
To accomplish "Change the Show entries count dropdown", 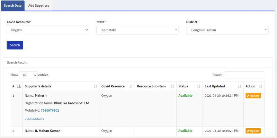I will 28,75.
